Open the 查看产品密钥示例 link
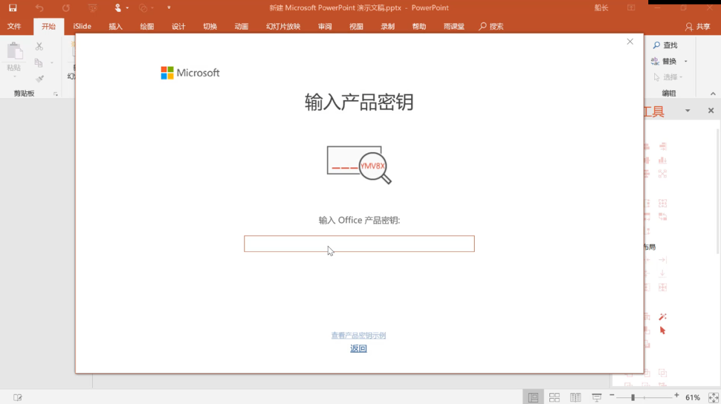Viewport: 721px width, 404px height. coord(358,335)
